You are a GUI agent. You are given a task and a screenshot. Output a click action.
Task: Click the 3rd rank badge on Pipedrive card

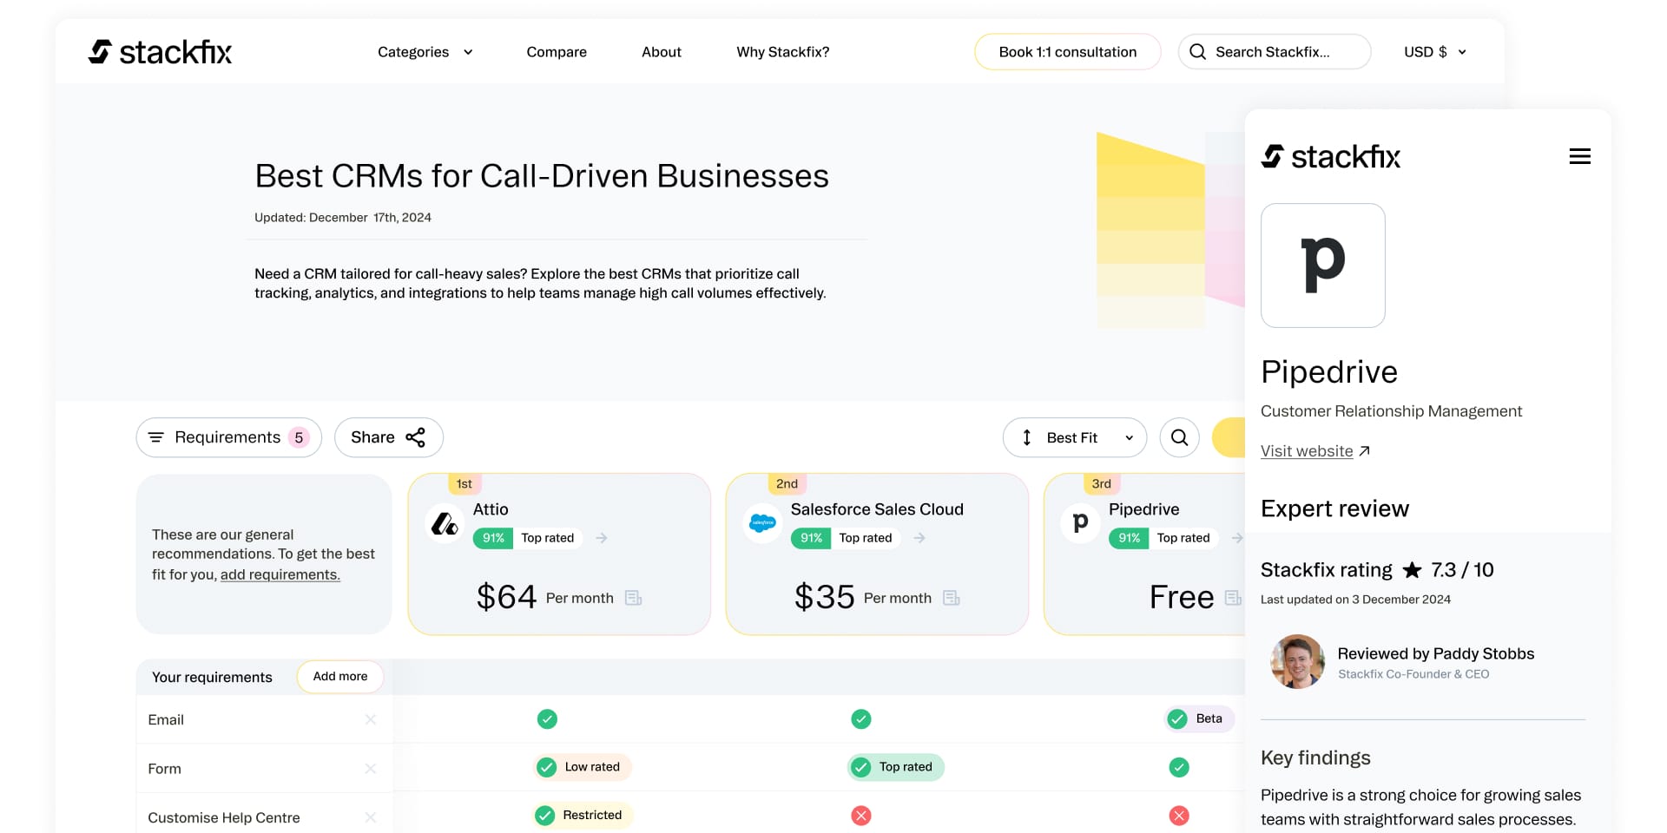[1102, 483]
